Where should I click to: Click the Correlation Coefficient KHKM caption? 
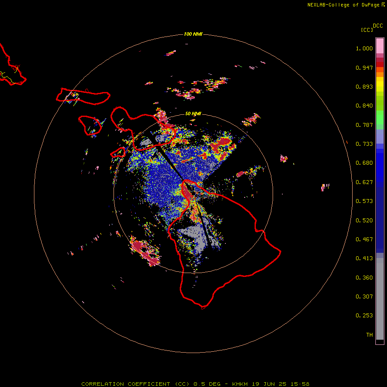point(195,384)
